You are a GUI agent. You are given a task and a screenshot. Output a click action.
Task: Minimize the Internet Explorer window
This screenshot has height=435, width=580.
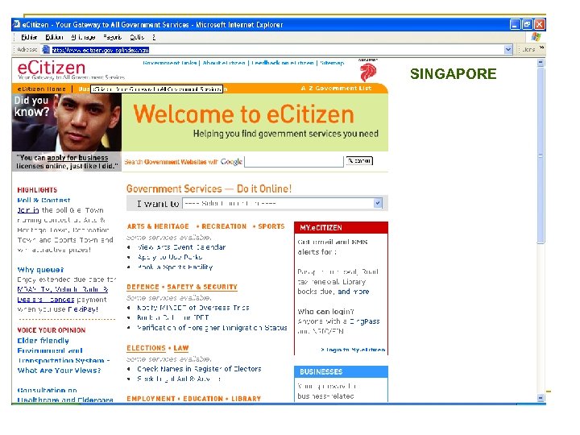(x=515, y=24)
